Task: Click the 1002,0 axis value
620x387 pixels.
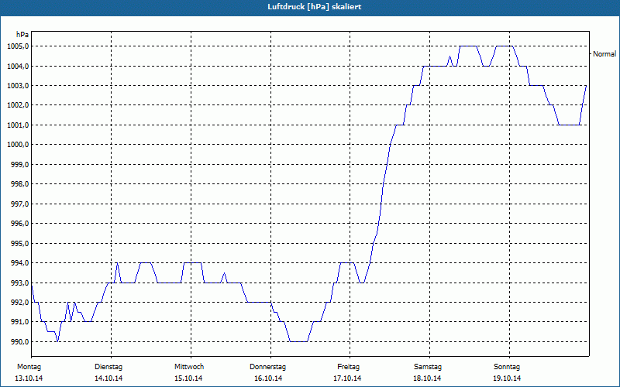Action: click(18, 105)
